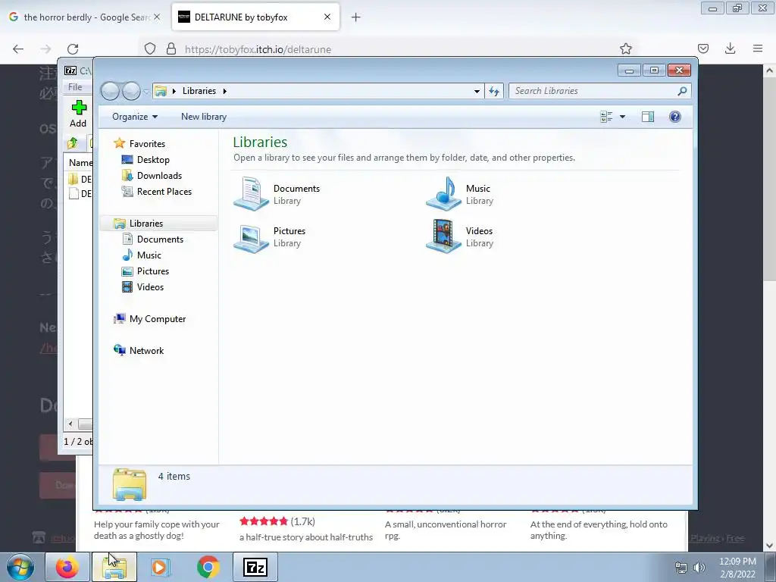The image size is (776, 582).
Task: Open Documents in navigation tree
Action: pos(160,239)
